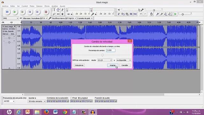Toggle Solo on the black magic track

click(x=12, y=34)
